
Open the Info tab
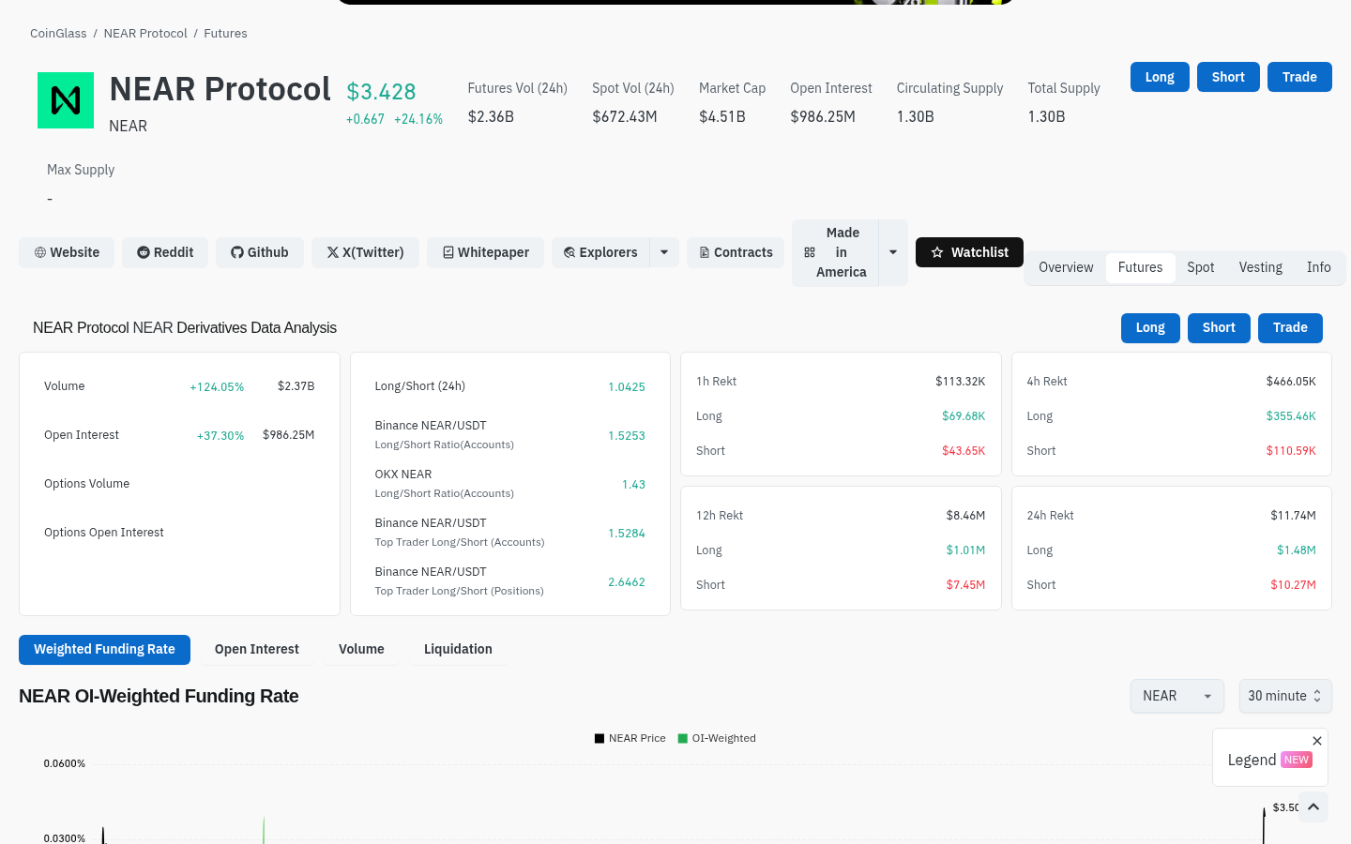pos(1319,267)
